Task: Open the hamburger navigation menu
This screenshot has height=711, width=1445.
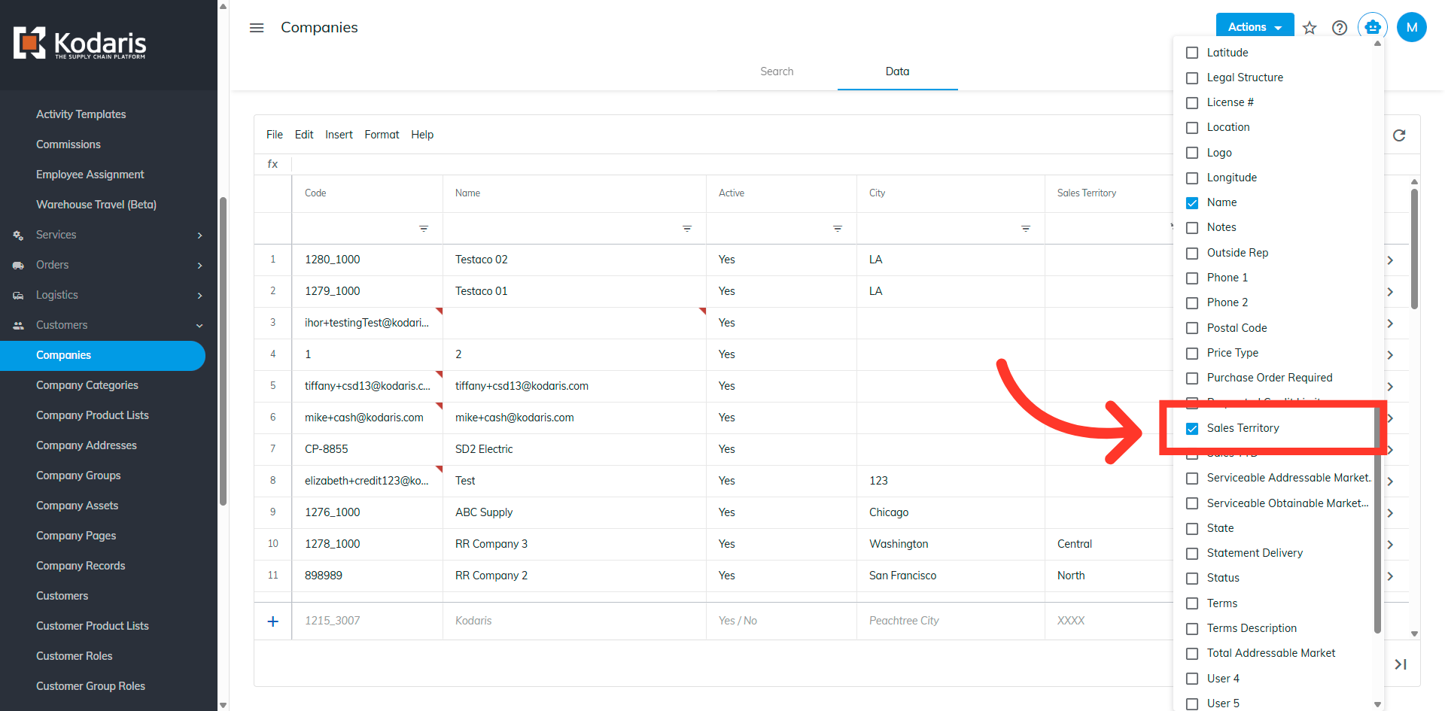Action: point(257,28)
